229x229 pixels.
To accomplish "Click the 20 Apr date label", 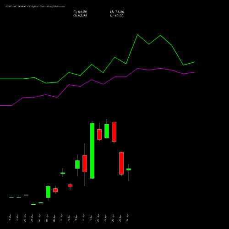I will point(98,218).
